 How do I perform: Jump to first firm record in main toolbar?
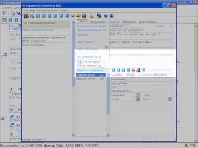(38, 16)
